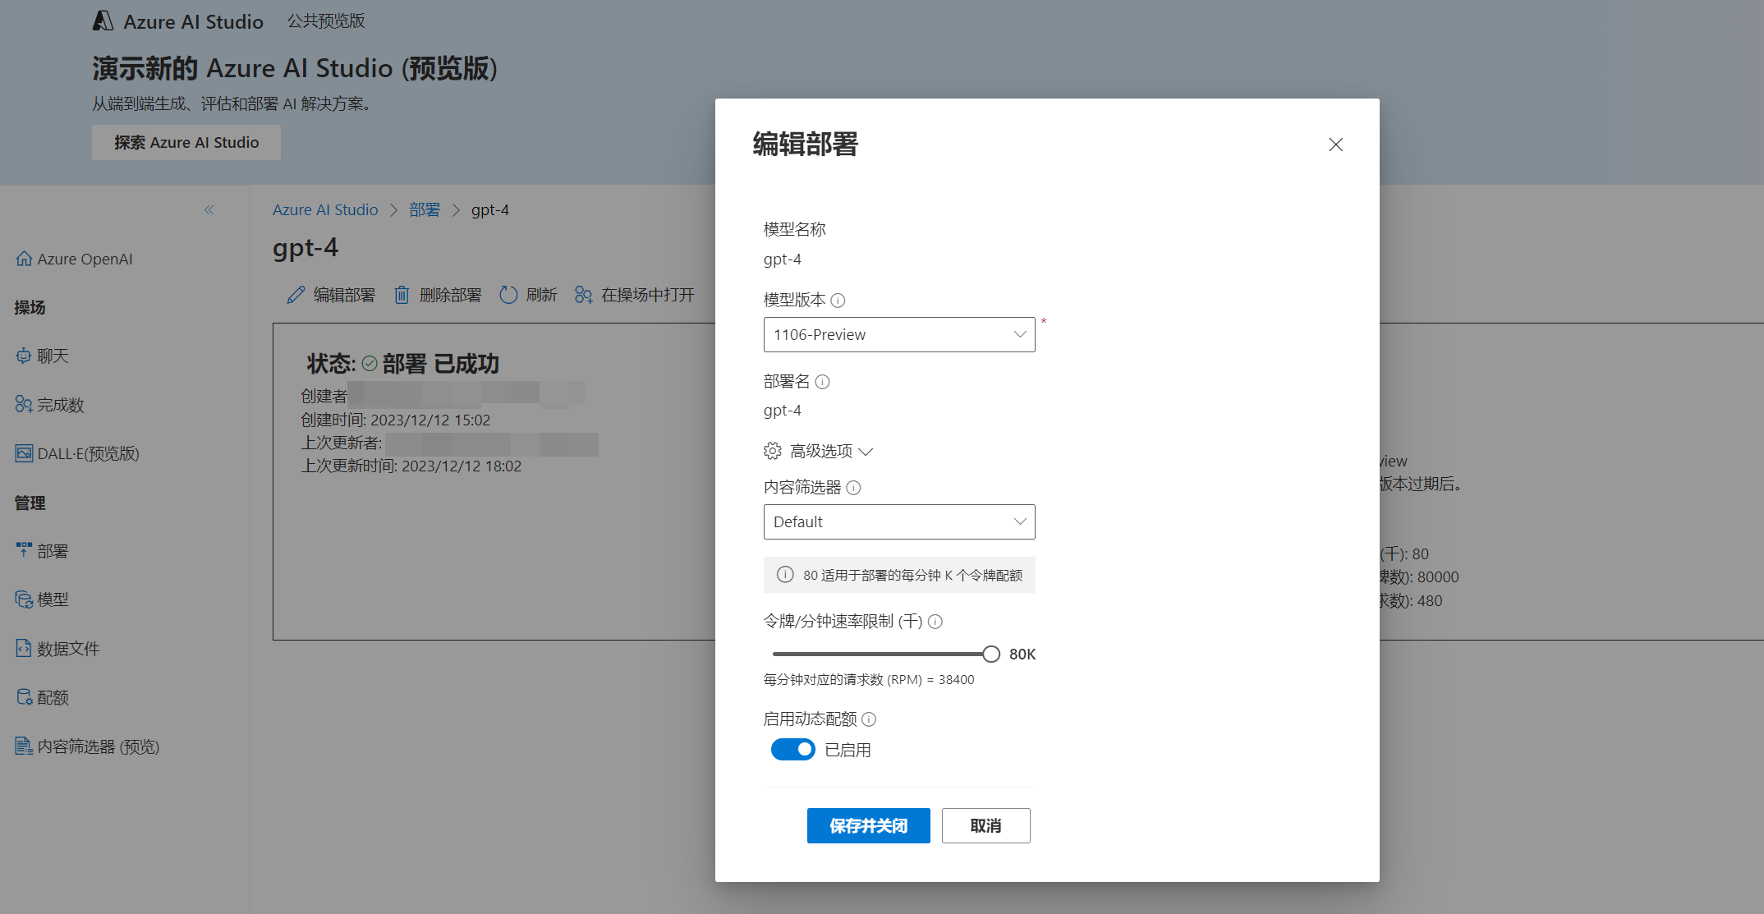Click the 删除部署 toolbar text
1764x914 pixels.
(450, 295)
